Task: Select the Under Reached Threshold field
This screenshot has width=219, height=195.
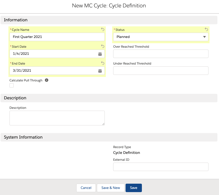Action: pyautogui.click(x=161, y=71)
